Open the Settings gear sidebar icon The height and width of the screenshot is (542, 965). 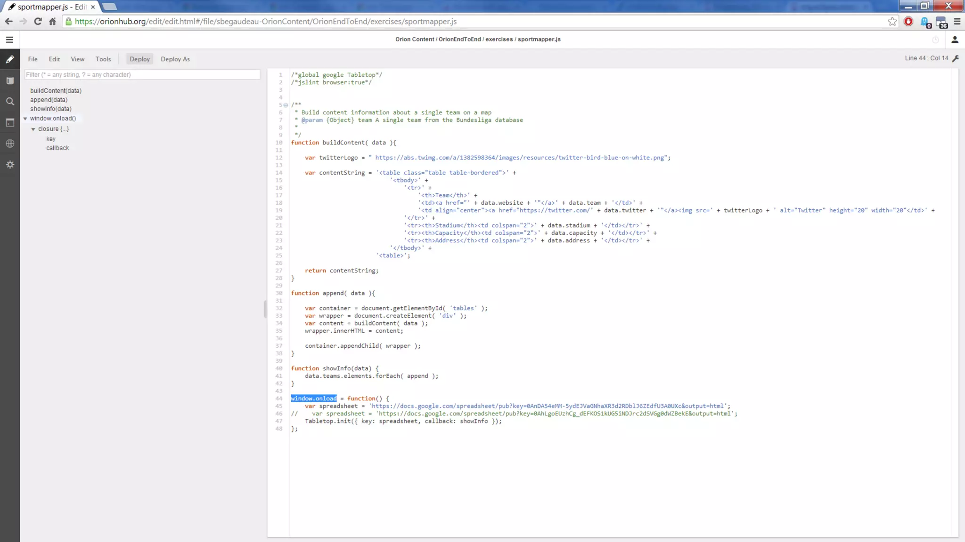pyautogui.click(x=10, y=165)
